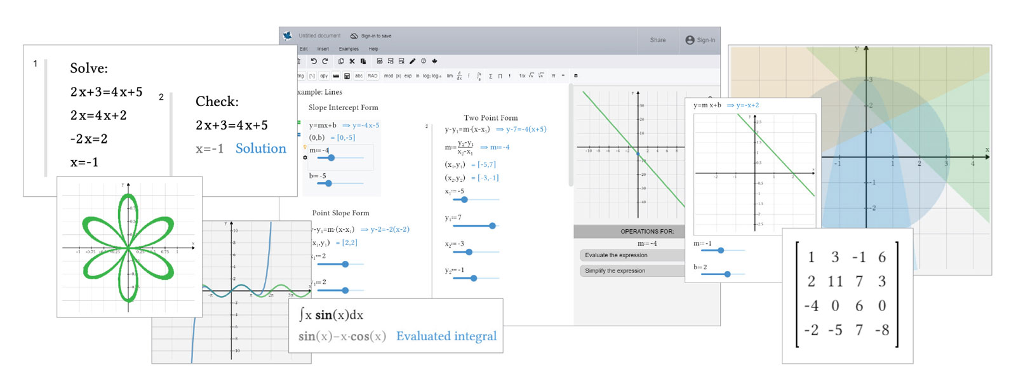Insert the d/dx derivative operator
1016x386 pixels.
[459, 76]
